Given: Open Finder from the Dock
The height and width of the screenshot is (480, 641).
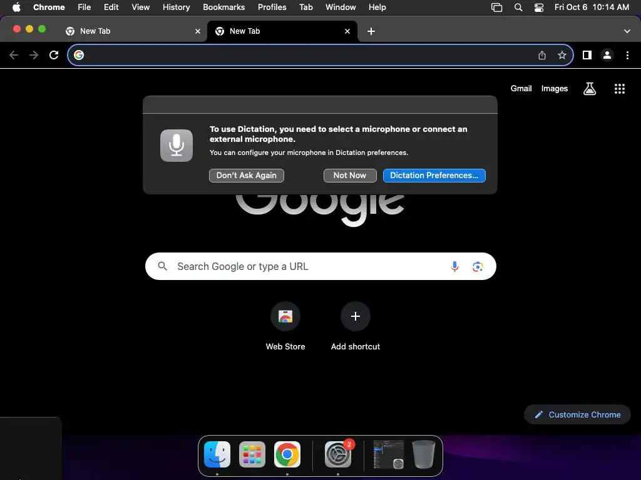Looking at the screenshot, I should coord(217,454).
